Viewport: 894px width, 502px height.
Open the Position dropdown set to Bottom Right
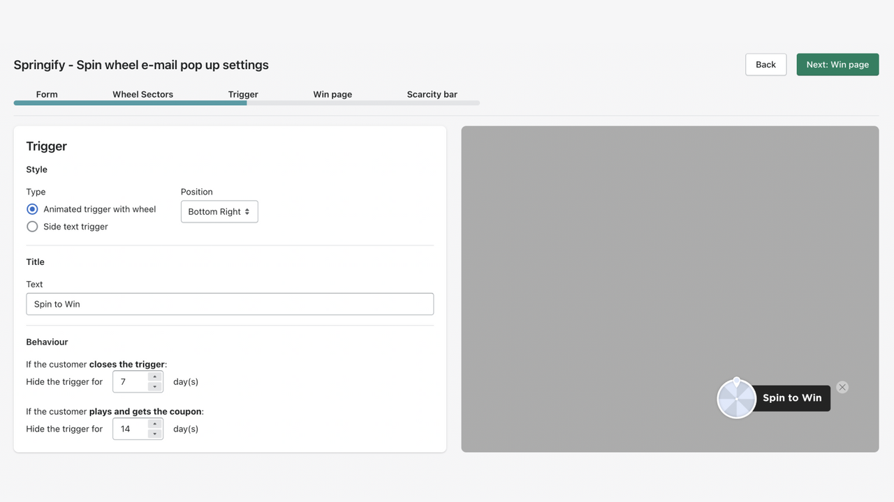(219, 211)
